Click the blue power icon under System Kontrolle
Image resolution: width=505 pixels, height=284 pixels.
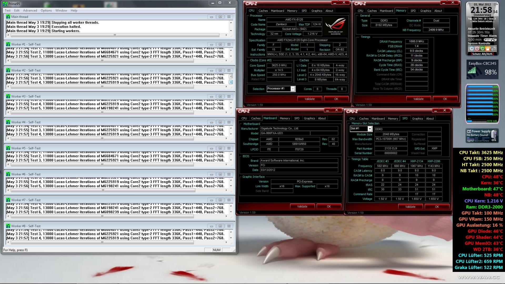[x=472, y=49]
